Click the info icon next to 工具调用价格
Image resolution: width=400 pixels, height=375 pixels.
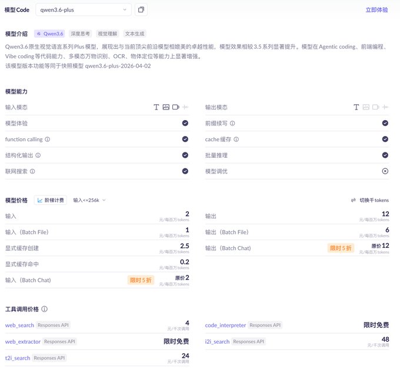(45, 309)
